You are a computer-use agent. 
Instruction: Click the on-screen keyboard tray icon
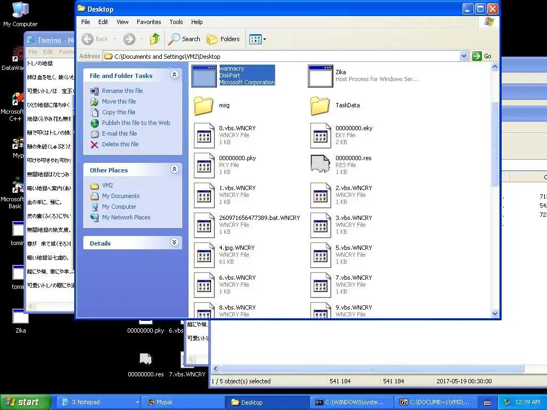coord(487,403)
